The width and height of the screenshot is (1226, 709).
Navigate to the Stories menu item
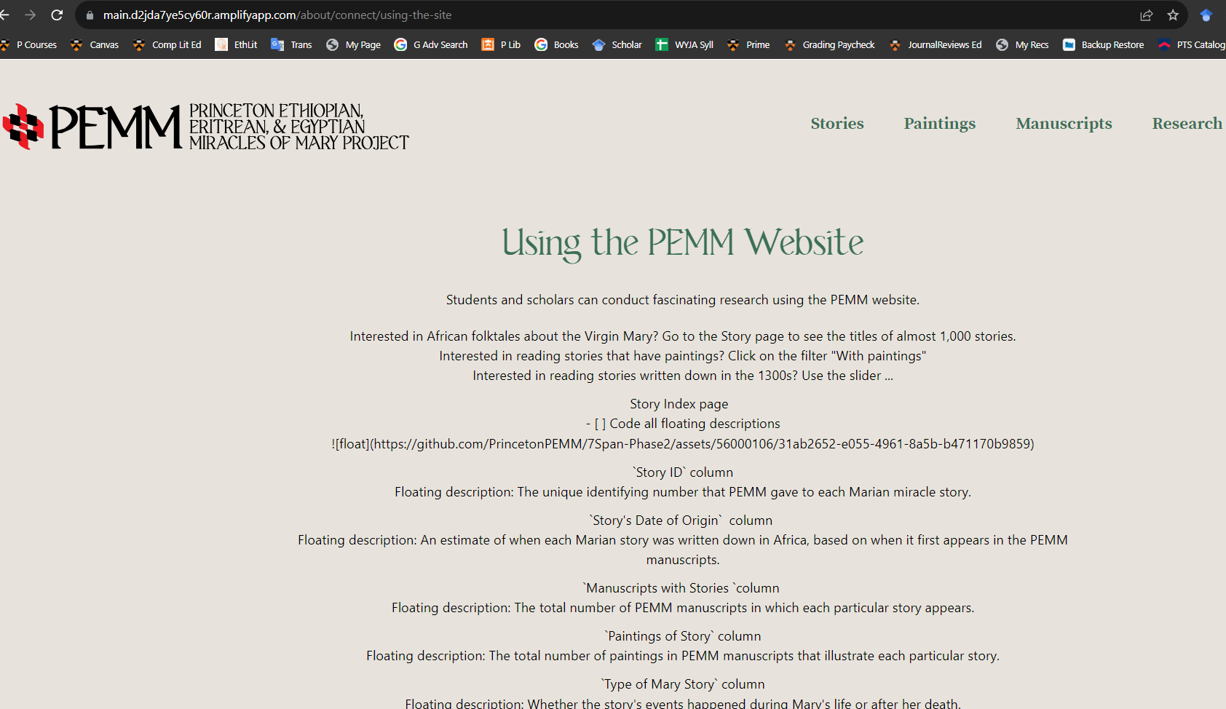[837, 124]
